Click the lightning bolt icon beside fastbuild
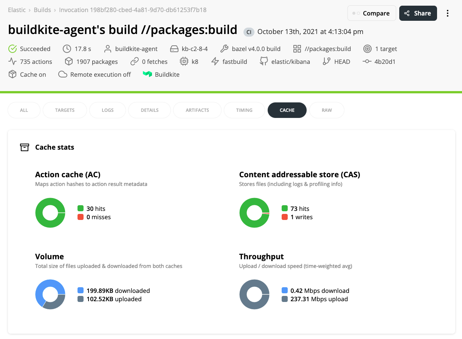Image resolution: width=462 pixels, height=339 pixels. point(215,62)
